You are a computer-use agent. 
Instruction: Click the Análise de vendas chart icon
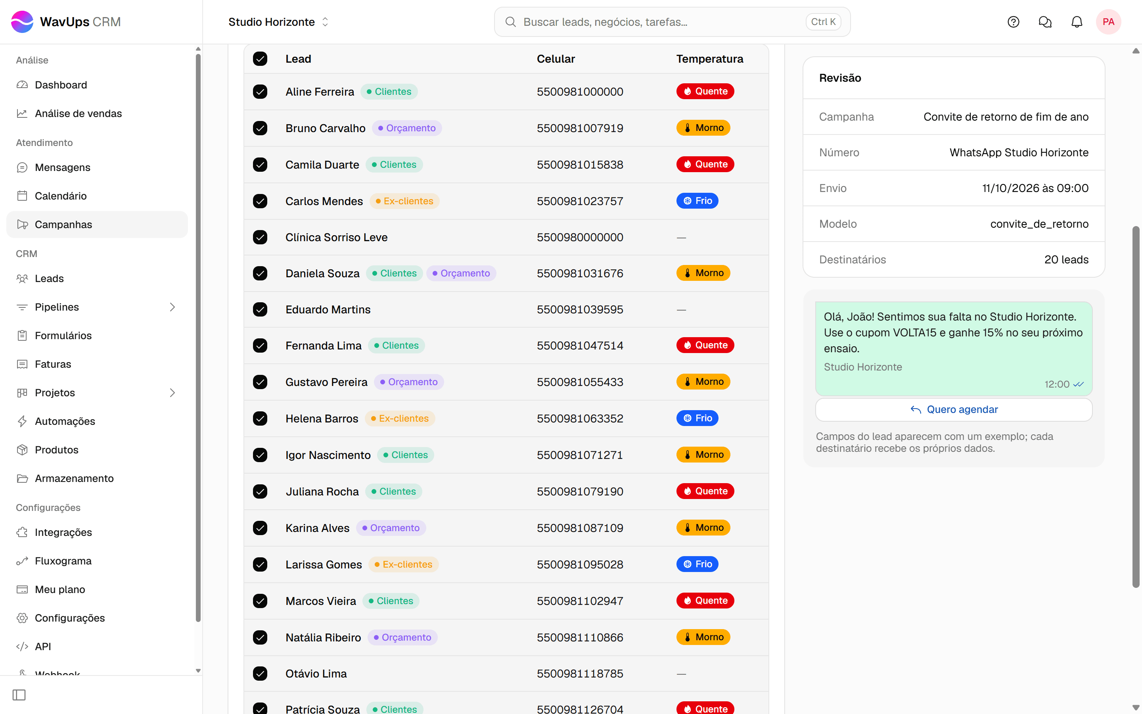(22, 113)
